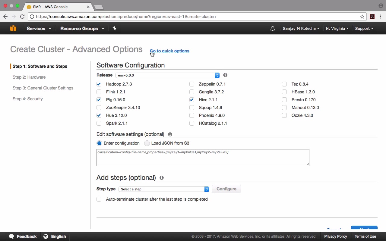Open the Privacy Policy link
386x241 pixels.
[x=335, y=236]
